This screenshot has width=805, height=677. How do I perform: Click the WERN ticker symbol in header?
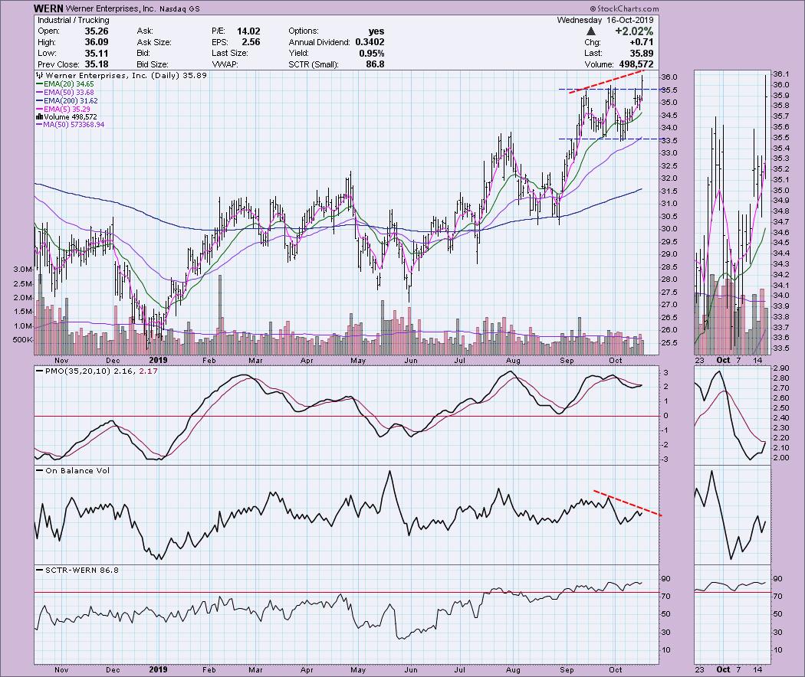point(48,8)
